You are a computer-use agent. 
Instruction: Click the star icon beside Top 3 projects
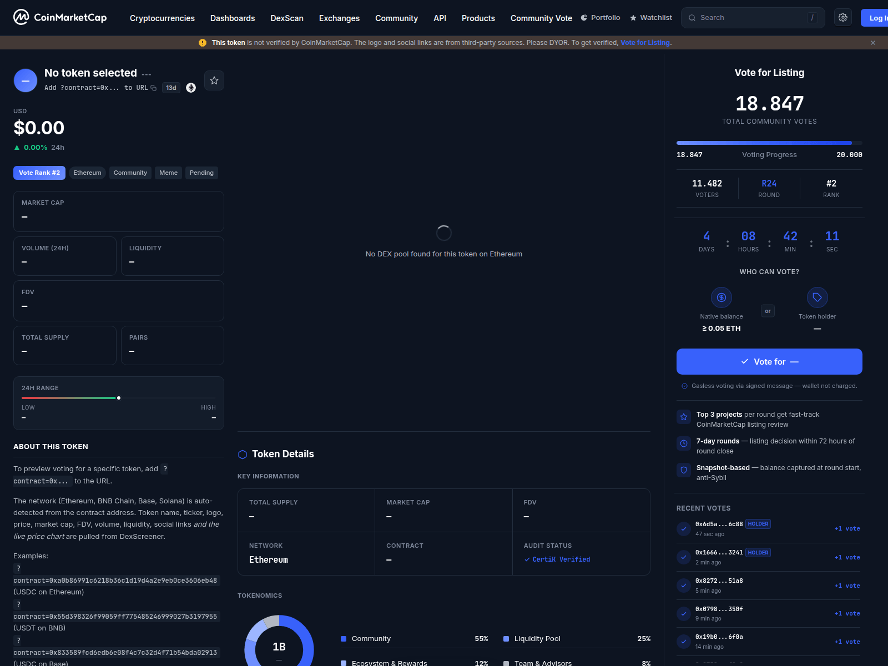click(x=684, y=417)
